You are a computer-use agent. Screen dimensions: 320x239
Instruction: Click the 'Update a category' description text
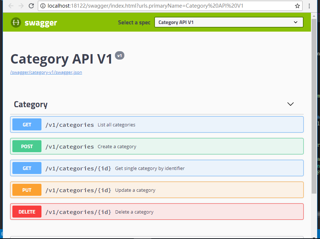[135, 190]
